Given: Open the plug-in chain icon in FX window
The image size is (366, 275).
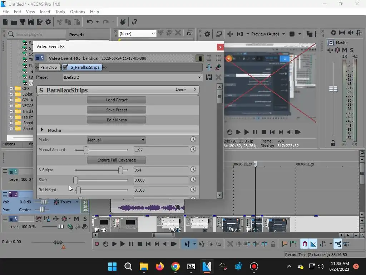Looking at the screenshot, I should [x=209, y=68].
